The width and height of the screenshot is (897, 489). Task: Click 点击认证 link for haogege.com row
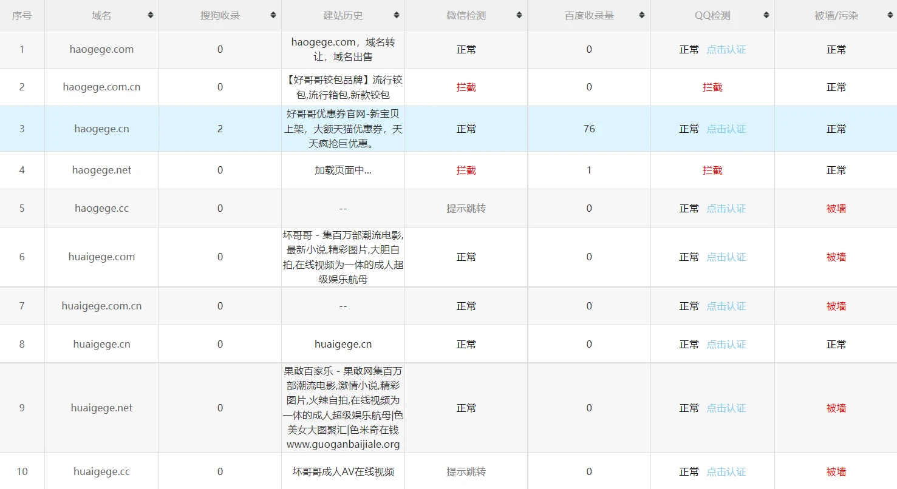tap(726, 50)
